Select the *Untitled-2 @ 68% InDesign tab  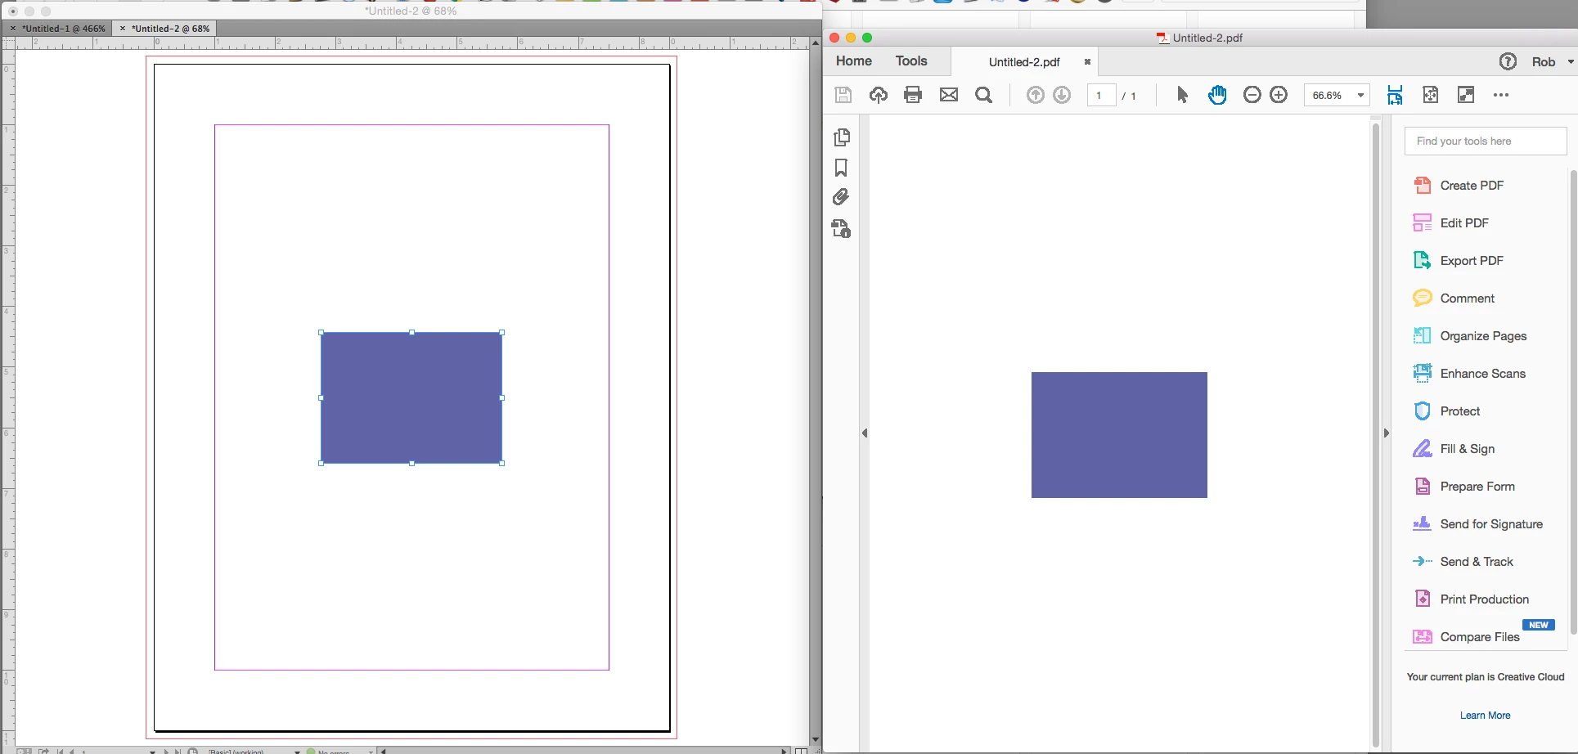point(164,29)
